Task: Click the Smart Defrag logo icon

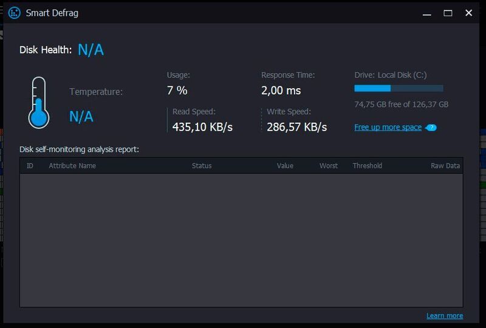Action: click(x=13, y=13)
